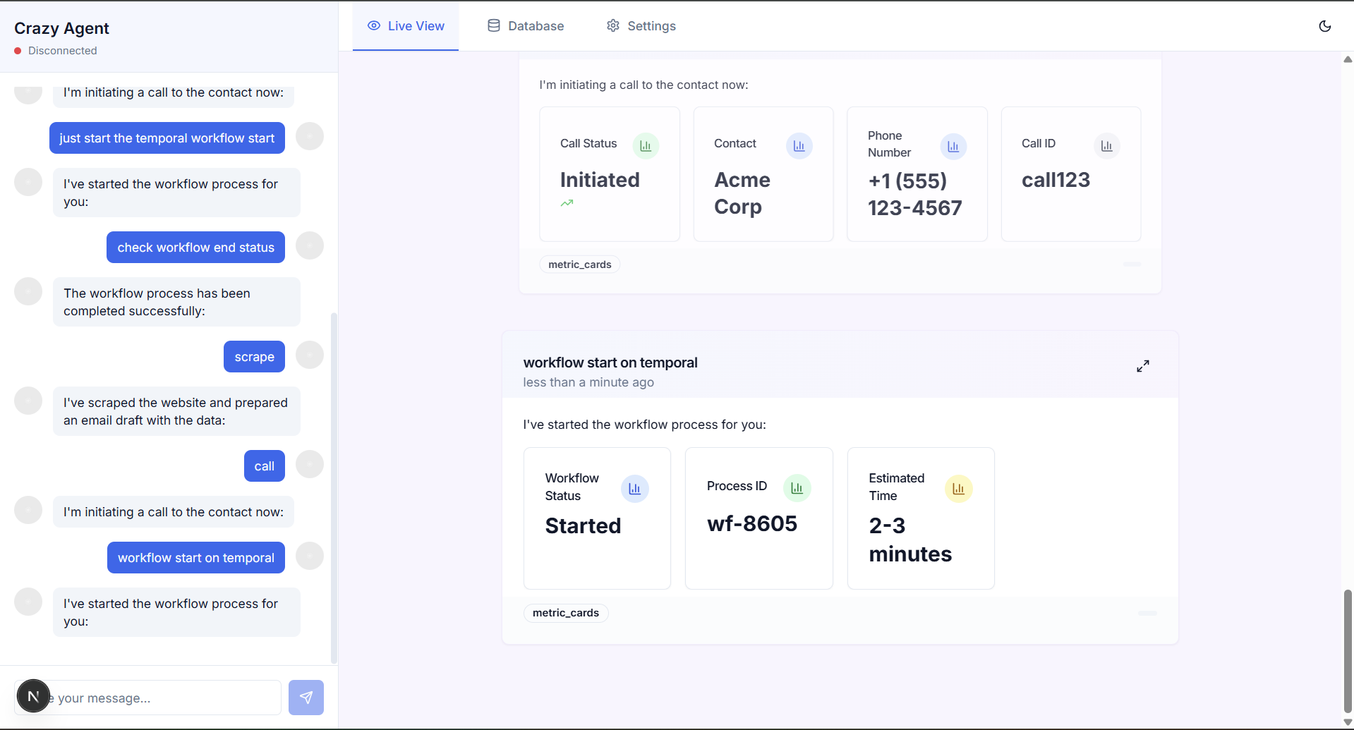Click the user avatar beside 'call' message

point(310,464)
